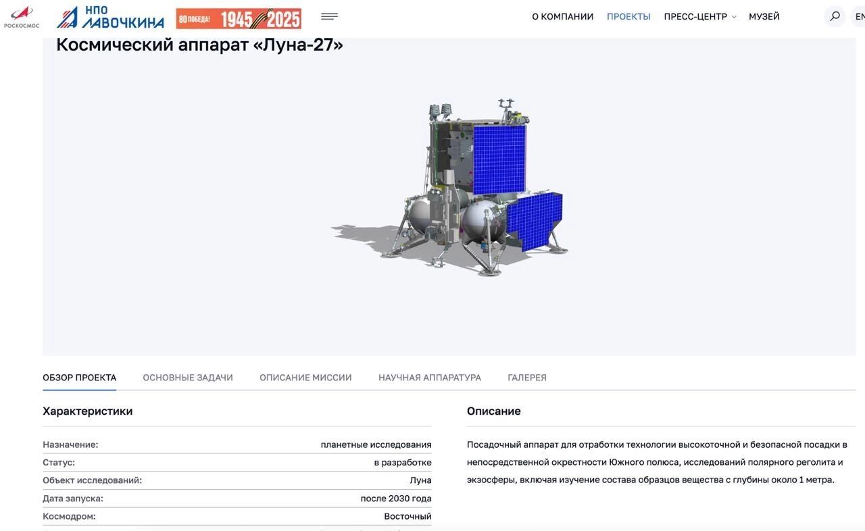Switch to the НАУЧНАЯ АППАРАТУРА tab
Image resolution: width=865 pixels, height=531 pixels.
point(430,378)
